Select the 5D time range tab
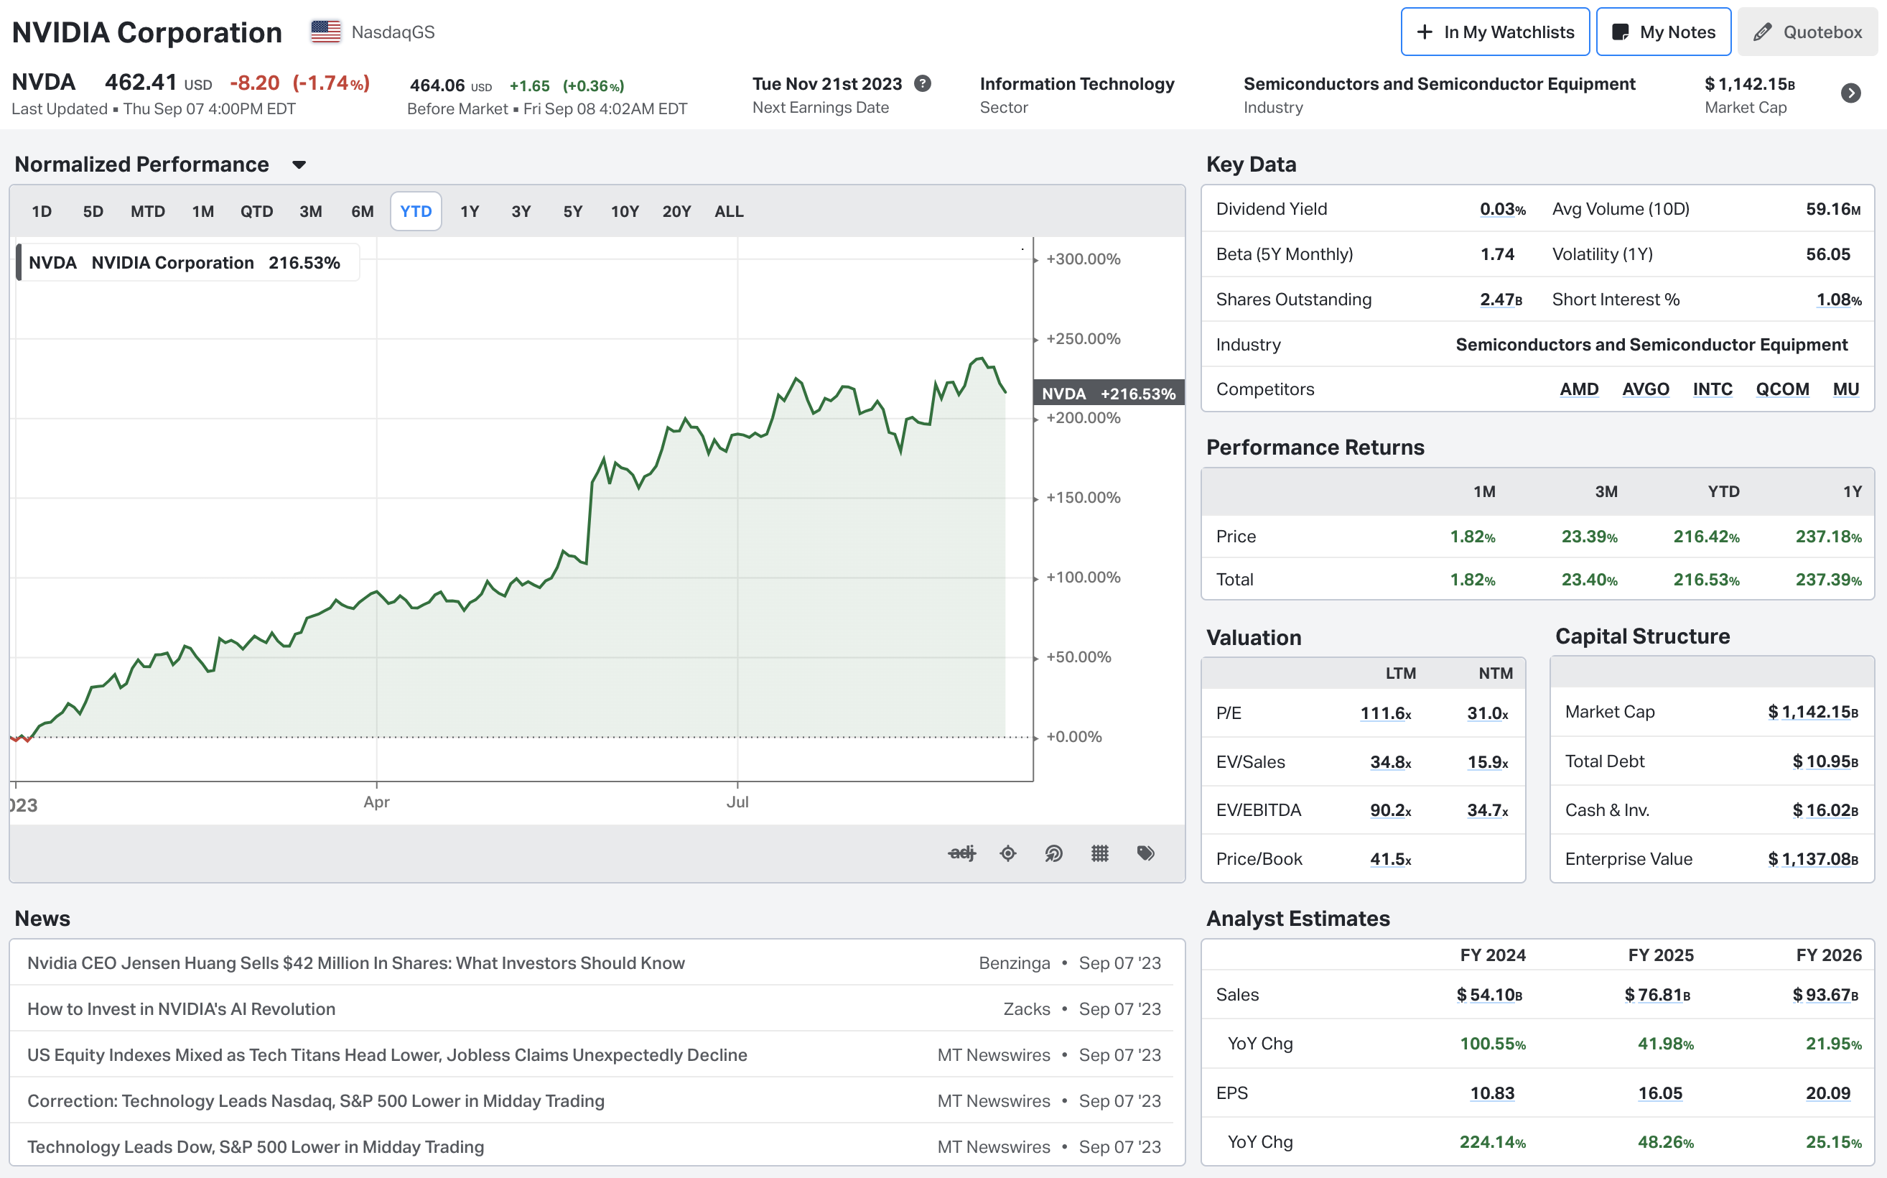This screenshot has height=1178, width=1887. (93, 211)
